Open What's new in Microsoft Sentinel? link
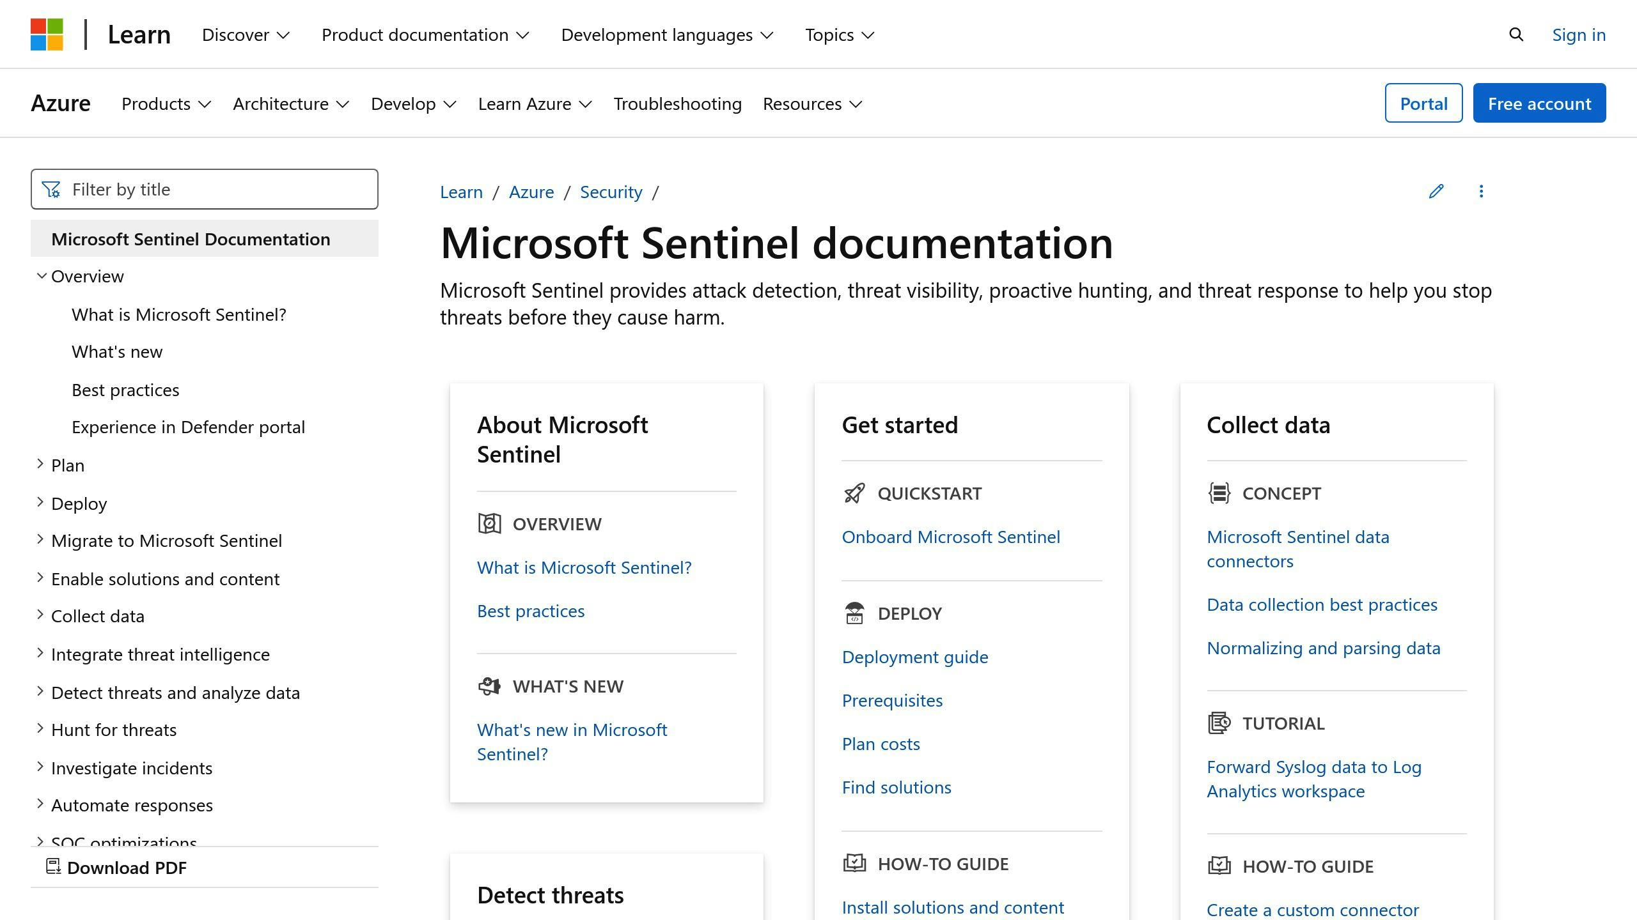 572,742
